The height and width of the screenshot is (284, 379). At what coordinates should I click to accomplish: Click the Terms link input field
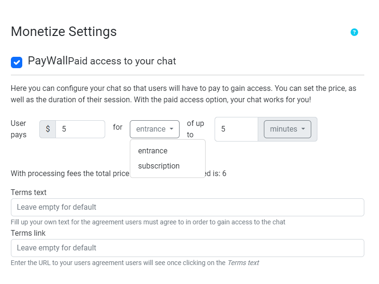[187, 248]
